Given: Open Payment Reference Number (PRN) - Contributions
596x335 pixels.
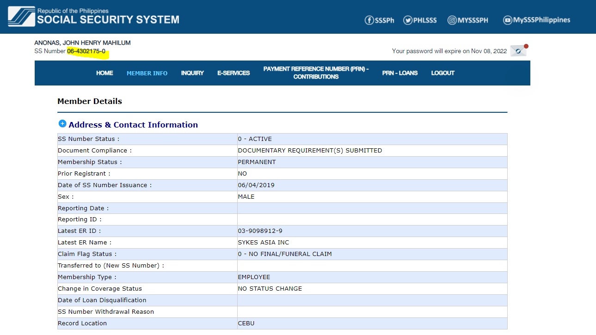Looking at the screenshot, I should click(x=316, y=73).
